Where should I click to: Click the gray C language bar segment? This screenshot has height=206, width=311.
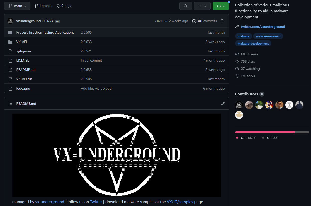(x=302, y=132)
